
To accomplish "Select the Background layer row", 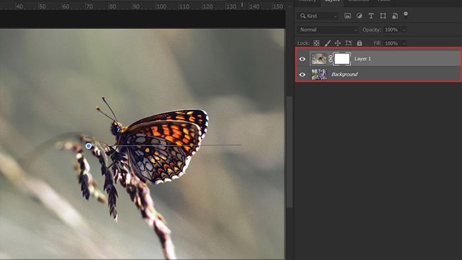I will click(378, 74).
